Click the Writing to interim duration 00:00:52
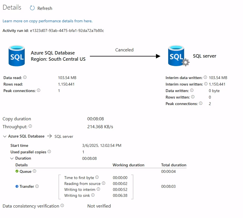 120,189
